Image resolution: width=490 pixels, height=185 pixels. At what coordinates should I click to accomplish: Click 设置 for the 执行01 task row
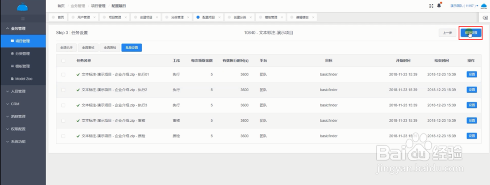(471, 75)
